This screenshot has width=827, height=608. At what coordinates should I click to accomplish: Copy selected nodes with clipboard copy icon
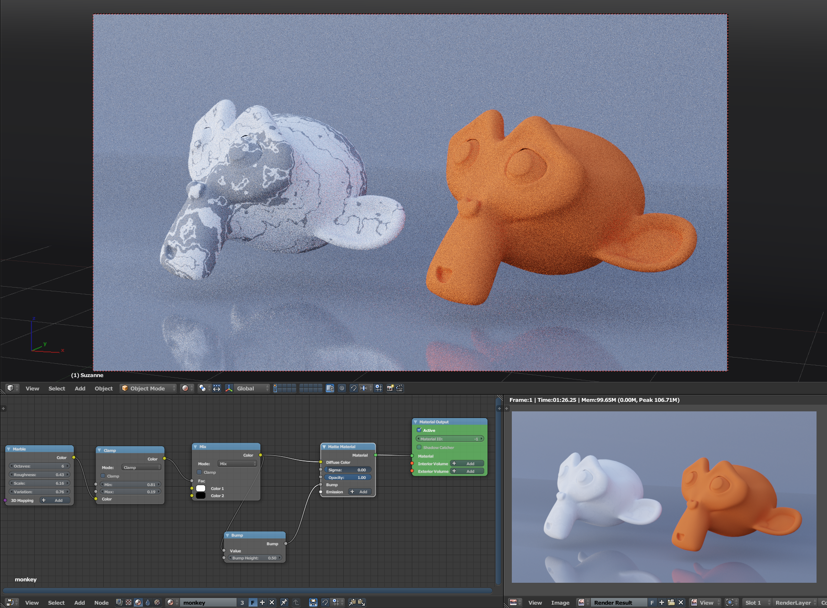click(x=352, y=602)
